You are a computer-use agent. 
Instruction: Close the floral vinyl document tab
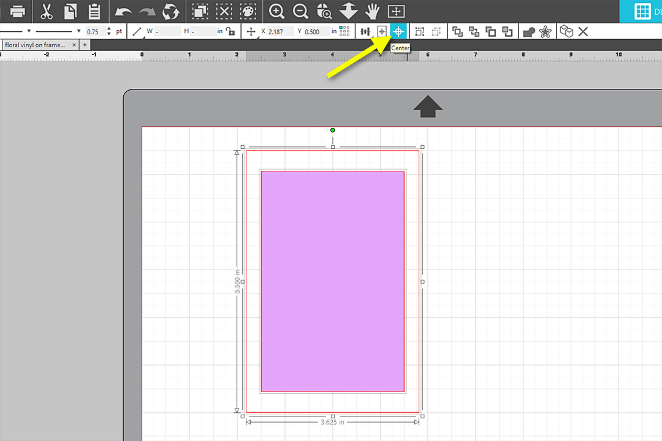coord(74,45)
